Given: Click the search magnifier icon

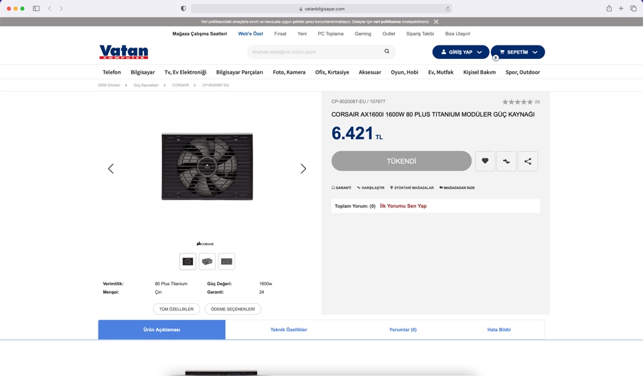Looking at the screenshot, I should [x=386, y=52].
